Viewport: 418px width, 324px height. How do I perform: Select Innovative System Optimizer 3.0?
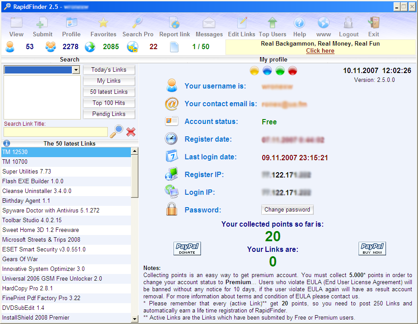point(66,269)
